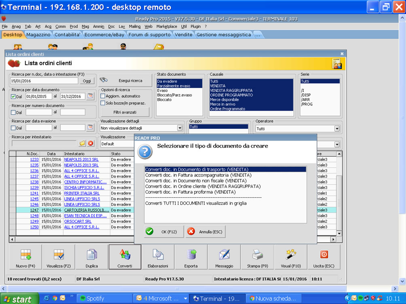
Task: Click the Esegui ricerca button
Action: pos(125,80)
